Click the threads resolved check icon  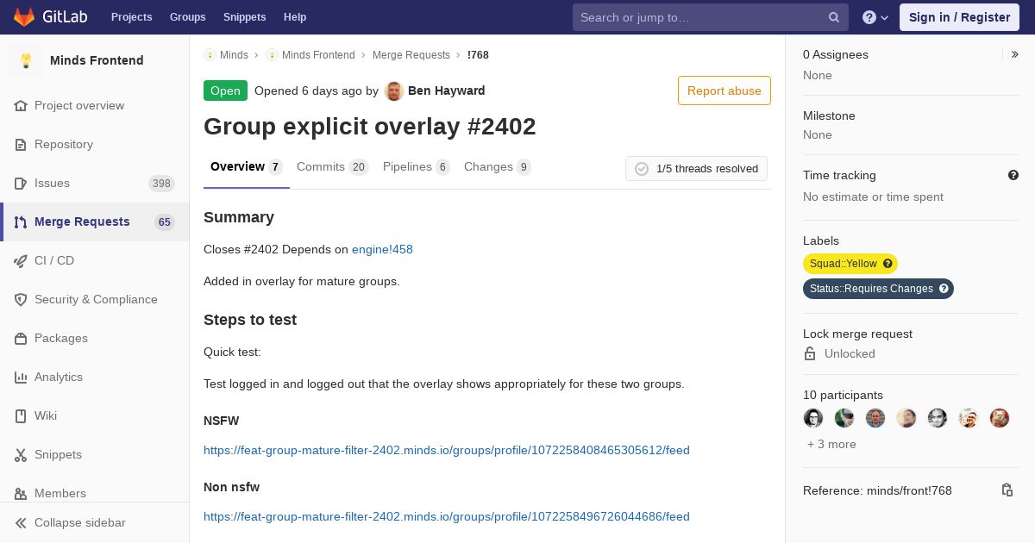pyautogui.click(x=641, y=169)
